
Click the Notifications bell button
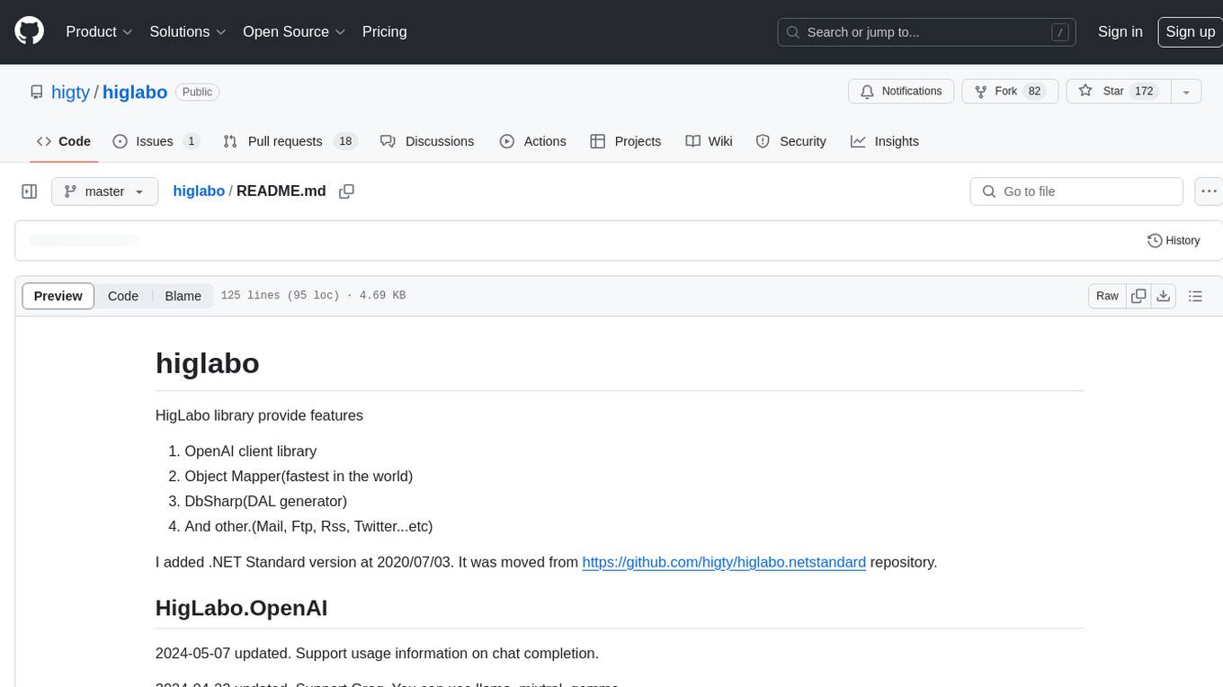click(x=901, y=91)
